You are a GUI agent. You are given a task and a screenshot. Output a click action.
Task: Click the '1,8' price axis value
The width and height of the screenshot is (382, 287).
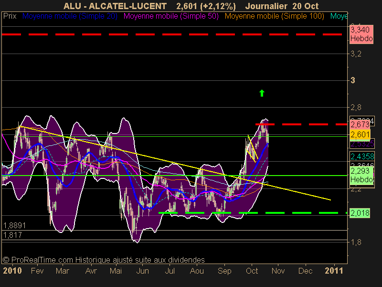[356, 243]
